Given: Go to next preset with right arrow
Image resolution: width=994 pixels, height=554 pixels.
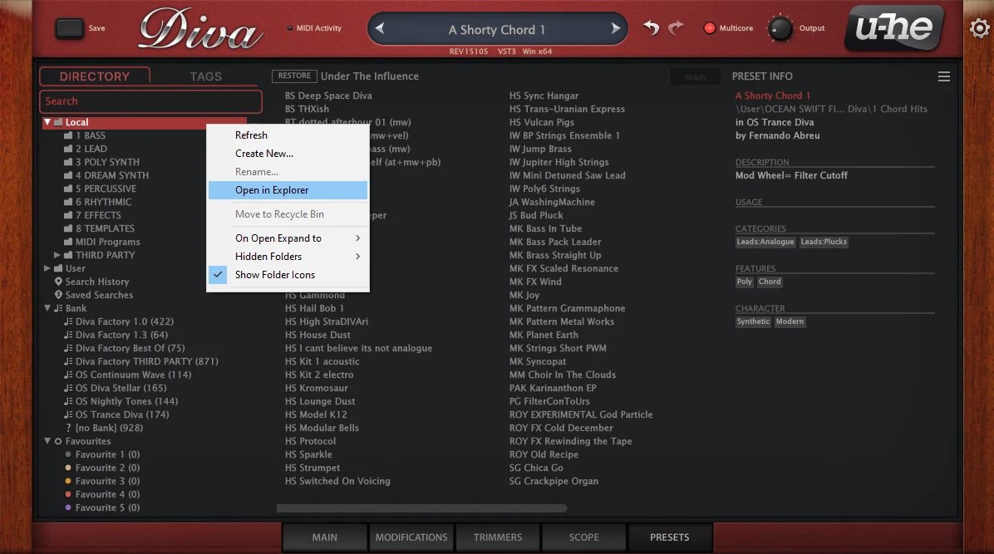Looking at the screenshot, I should (616, 29).
